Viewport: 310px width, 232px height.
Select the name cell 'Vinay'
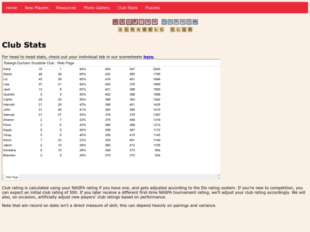pyautogui.click(x=7, y=135)
